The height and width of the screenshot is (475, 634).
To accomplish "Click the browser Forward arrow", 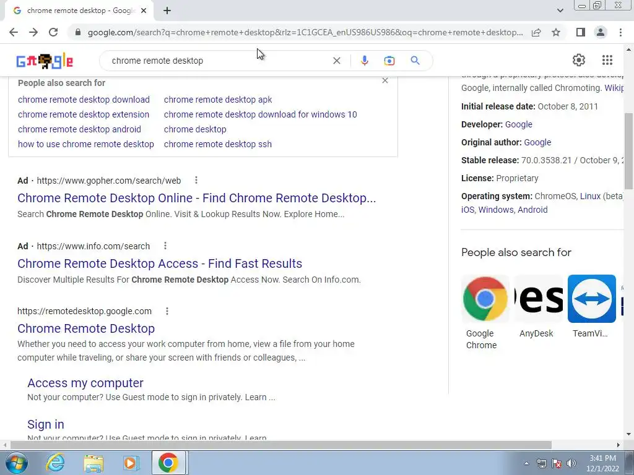I will click(33, 32).
